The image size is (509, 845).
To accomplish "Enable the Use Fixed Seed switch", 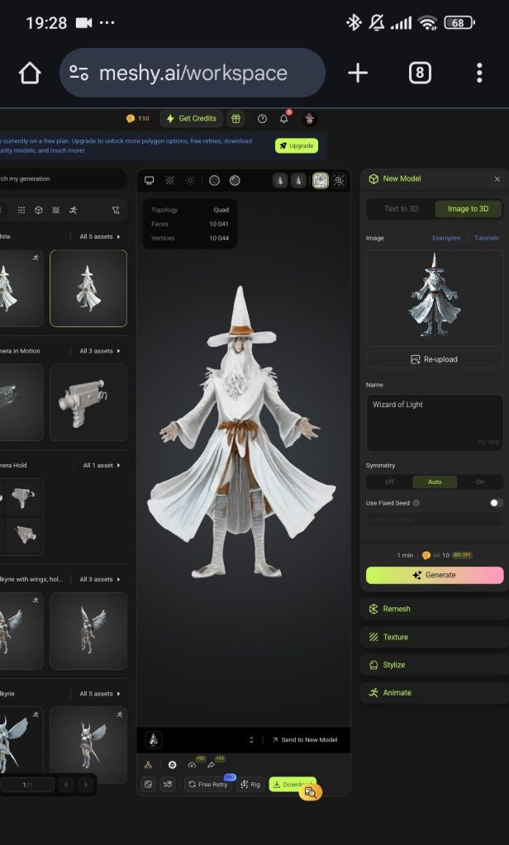I will (x=496, y=503).
